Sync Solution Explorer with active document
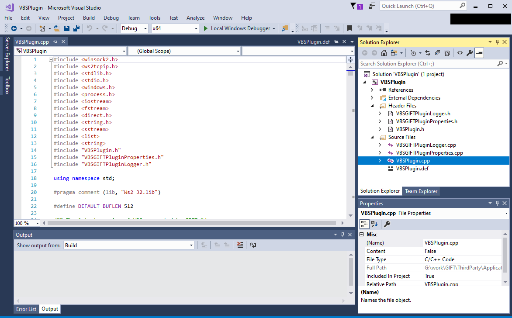This screenshot has height=318, width=512. pyautogui.click(x=428, y=53)
